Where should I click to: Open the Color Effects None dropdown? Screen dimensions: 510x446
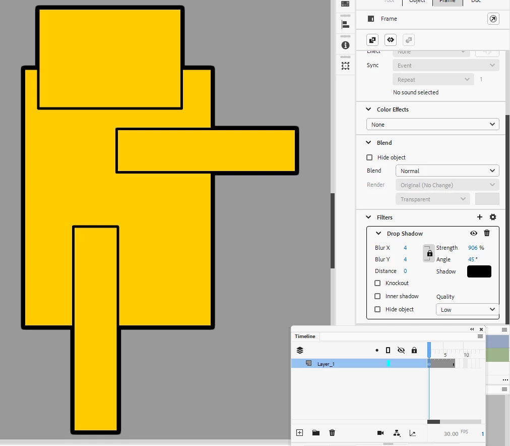pyautogui.click(x=432, y=124)
